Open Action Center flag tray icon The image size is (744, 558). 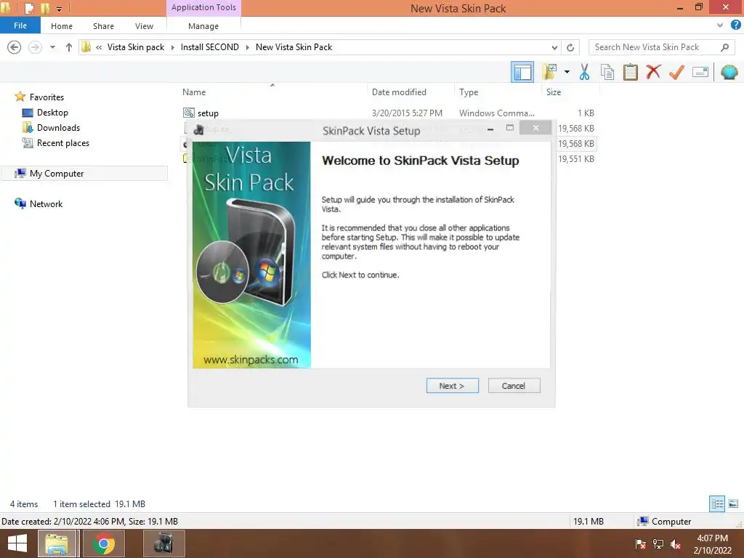[x=640, y=544]
